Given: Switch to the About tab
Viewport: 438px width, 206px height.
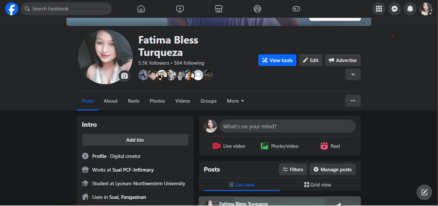Looking at the screenshot, I should [111, 101].
